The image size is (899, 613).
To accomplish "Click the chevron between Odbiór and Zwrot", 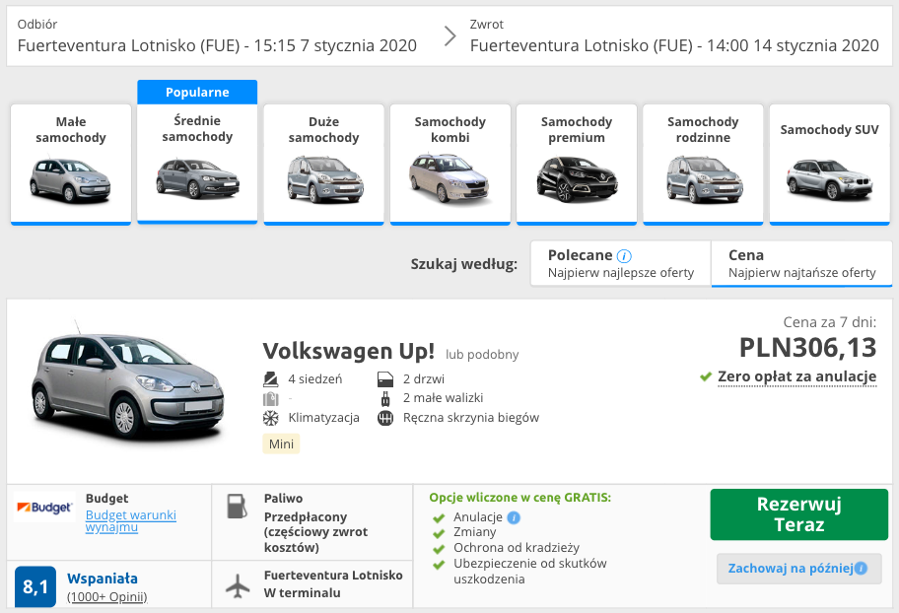I will click(x=450, y=36).
